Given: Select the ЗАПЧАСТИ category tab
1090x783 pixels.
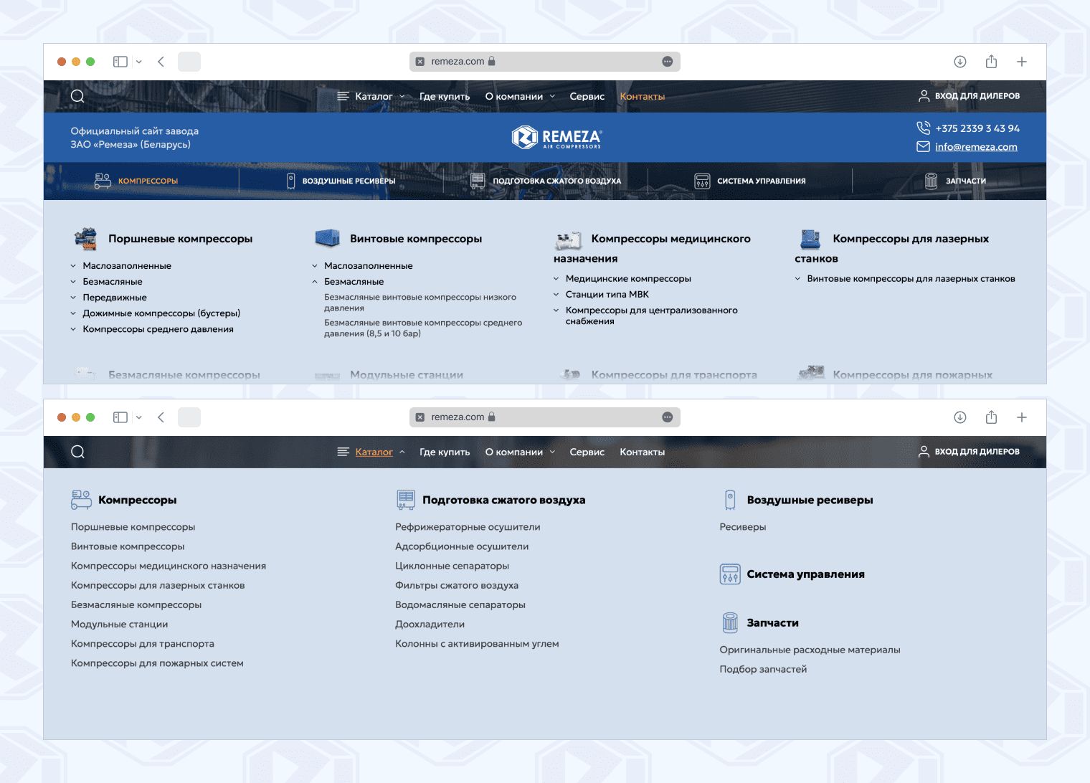Looking at the screenshot, I should click(955, 181).
